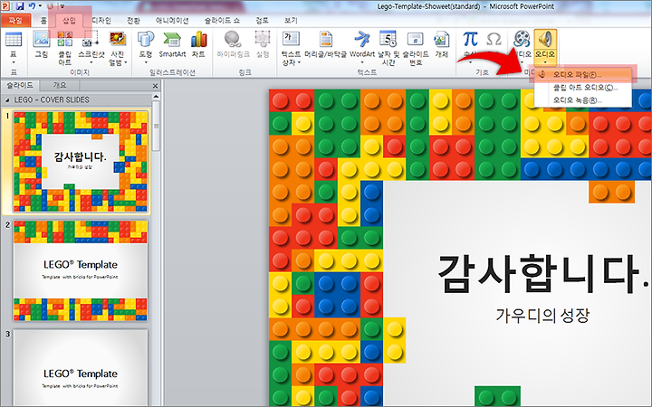The image size is (652, 407).
Task: Choose 오디오 녹음(R) record audio item
Action: tap(582, 100)
